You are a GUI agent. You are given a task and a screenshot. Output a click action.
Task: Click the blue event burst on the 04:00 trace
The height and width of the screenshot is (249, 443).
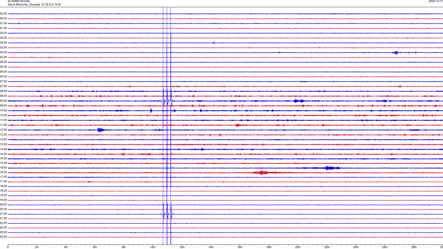396,53
